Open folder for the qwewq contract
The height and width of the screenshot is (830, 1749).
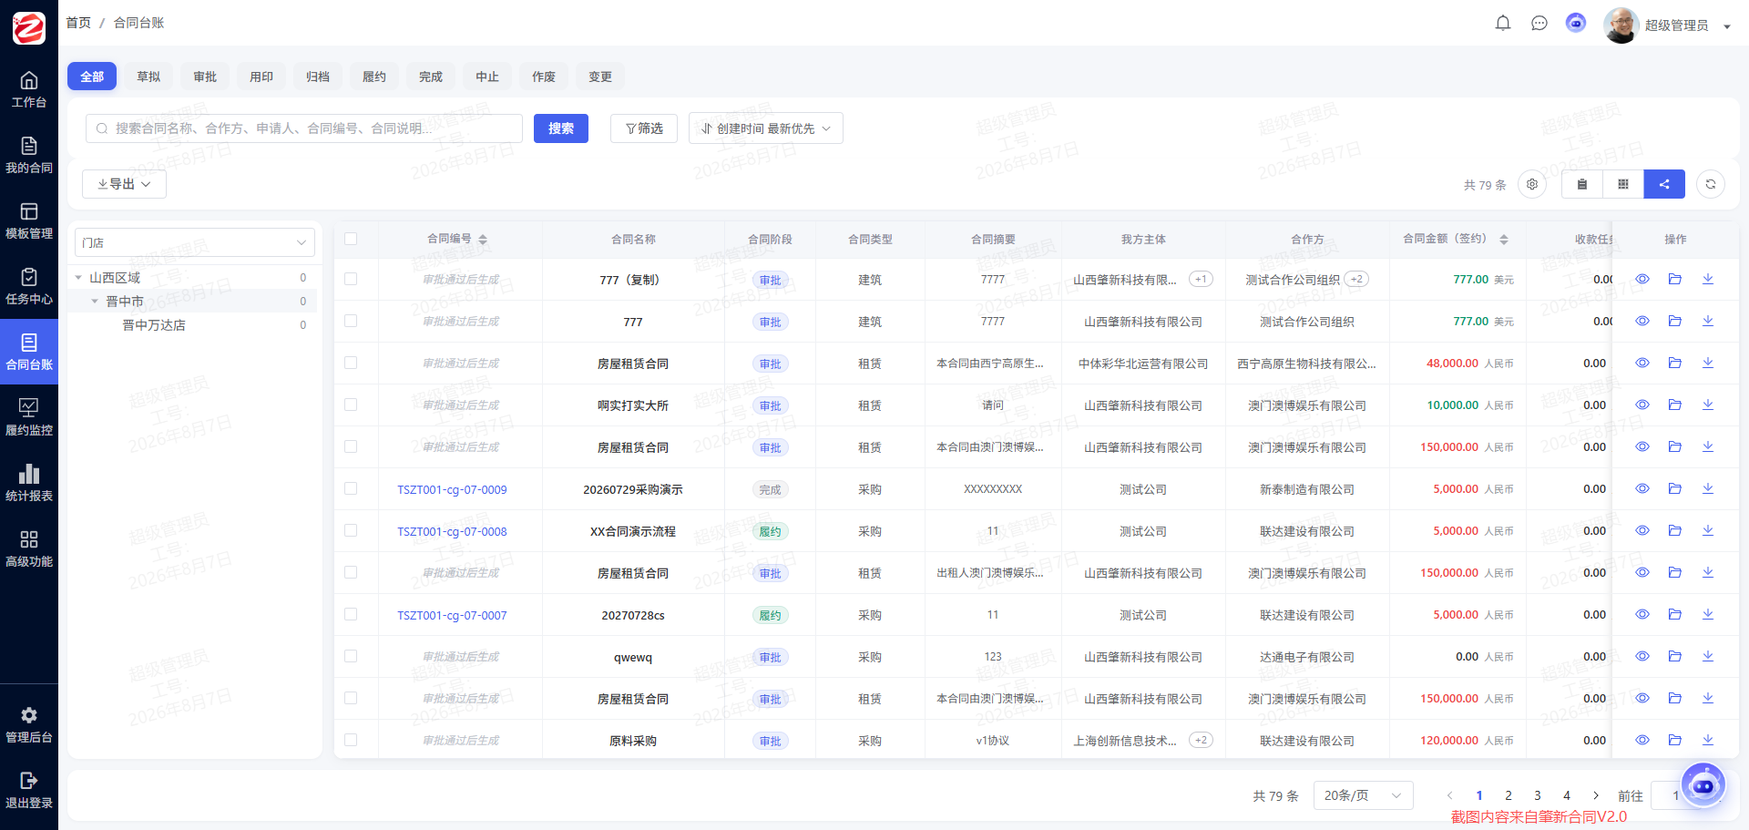[x=1674, y=656]
